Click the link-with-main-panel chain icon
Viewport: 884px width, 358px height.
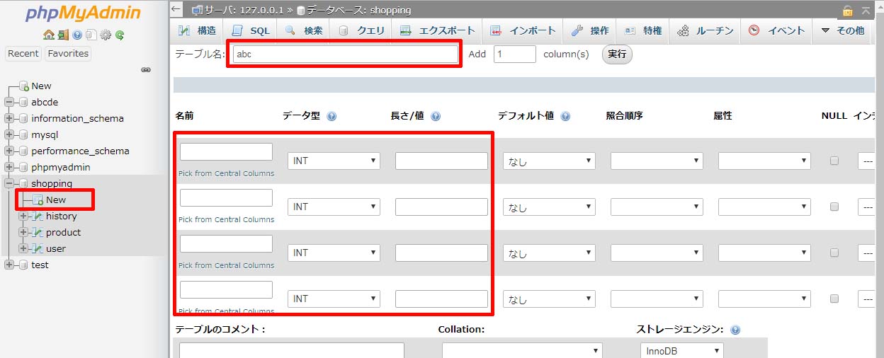coord(146,70)
